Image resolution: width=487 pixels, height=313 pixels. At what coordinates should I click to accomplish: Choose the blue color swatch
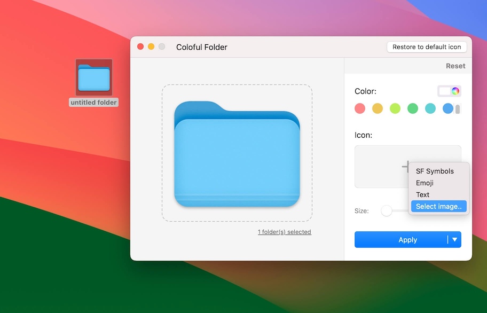coord(447,108)
